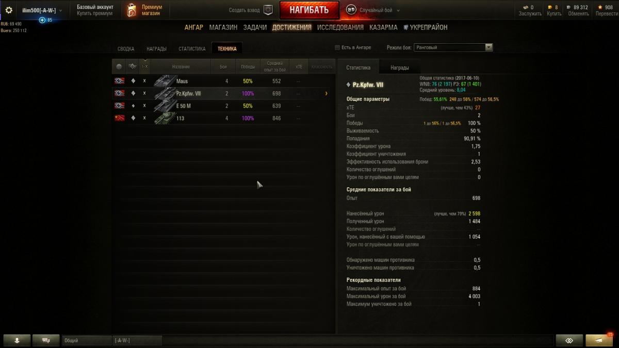Image resolution: width=619 pixels, height=348 pixels.
Task: Expand the 'Случайный бой' battle type selector
Action: pos(373,10)
